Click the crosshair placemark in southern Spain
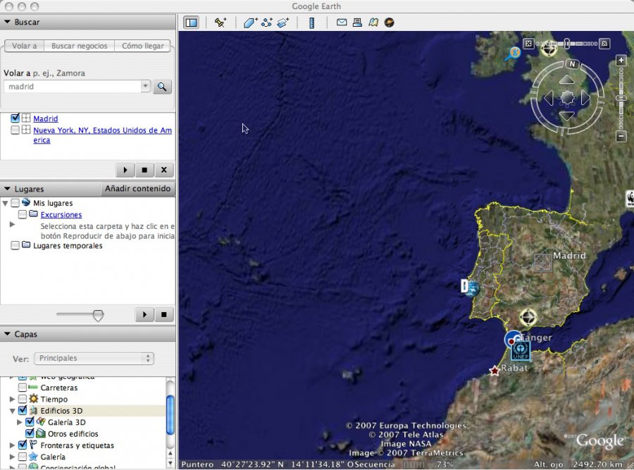 tap(528, 318)
